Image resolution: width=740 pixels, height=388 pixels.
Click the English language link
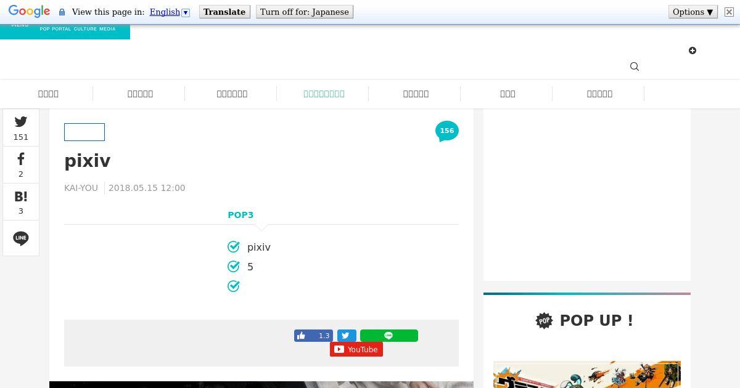pos(165,12)
